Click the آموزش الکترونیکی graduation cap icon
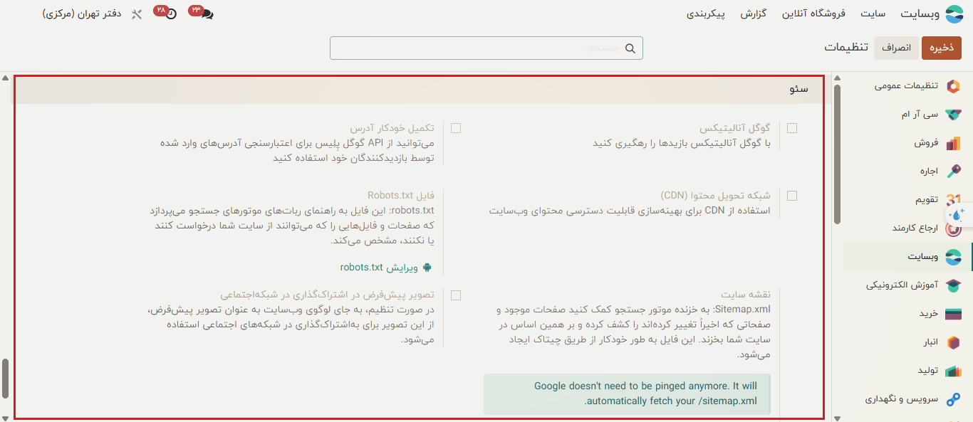Screen dimensions: 973x422 (x=953, y=285)
